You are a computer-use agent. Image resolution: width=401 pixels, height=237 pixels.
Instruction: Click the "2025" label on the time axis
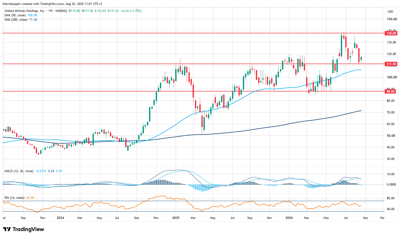point(176,218)
